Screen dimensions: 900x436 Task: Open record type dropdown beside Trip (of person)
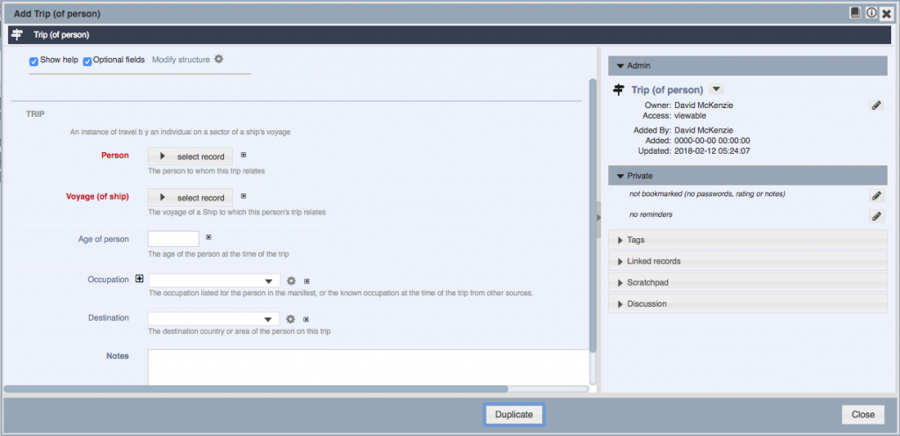(x=716, y=89)
